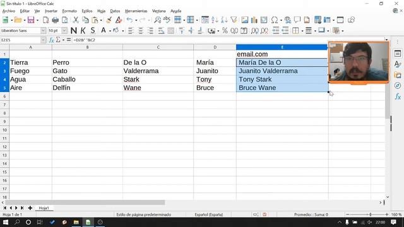Click the Format as Percent icon

[x=225, y=31]
